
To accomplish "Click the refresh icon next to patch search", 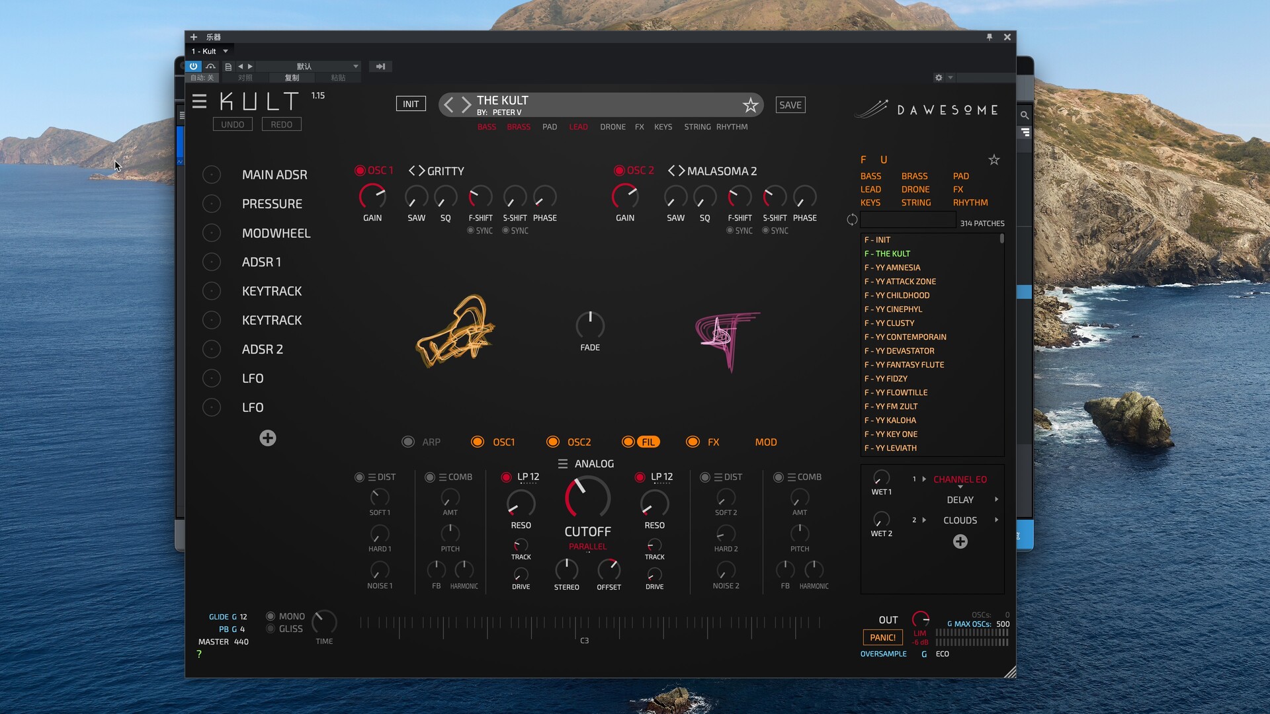I will [852, 220].
